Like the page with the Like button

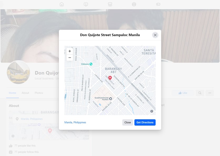[x=183, y=93]
